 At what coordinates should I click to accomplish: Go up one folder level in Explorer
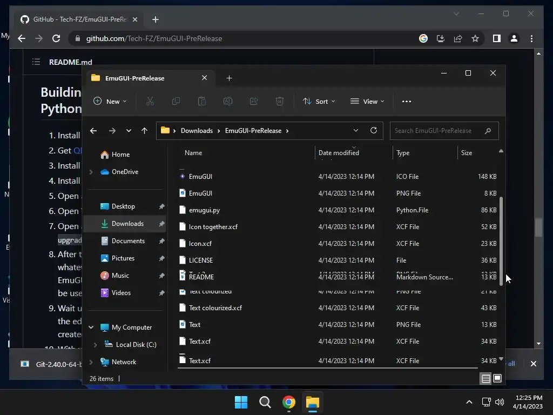(144, 131)
